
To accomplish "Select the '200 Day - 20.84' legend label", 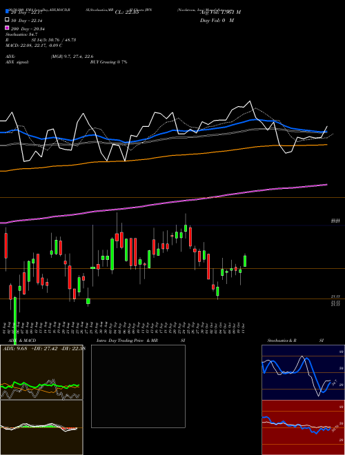I will [28, 29].
